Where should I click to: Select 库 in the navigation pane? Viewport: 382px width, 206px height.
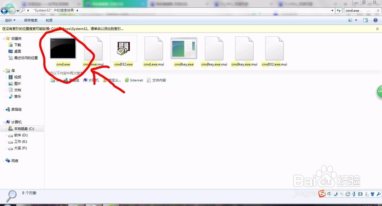point(13,71)
